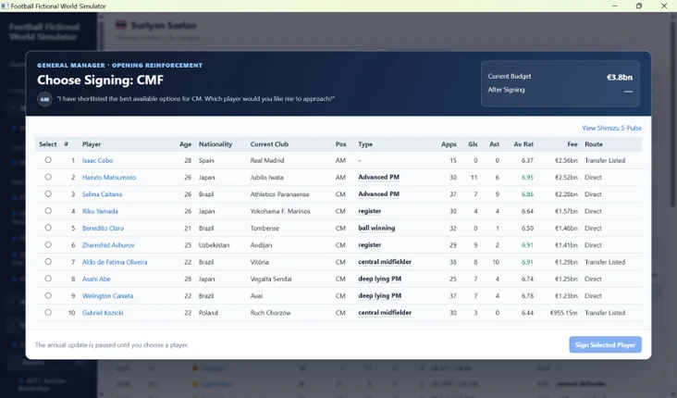The image size is (677, 398).
Task: Select radio button for Isaac Cobo
Action: (48, 160)
